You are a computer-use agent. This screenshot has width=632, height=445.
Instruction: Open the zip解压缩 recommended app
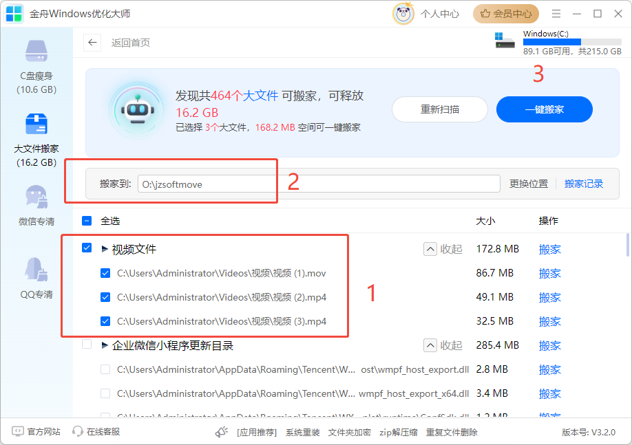[398, 433]
